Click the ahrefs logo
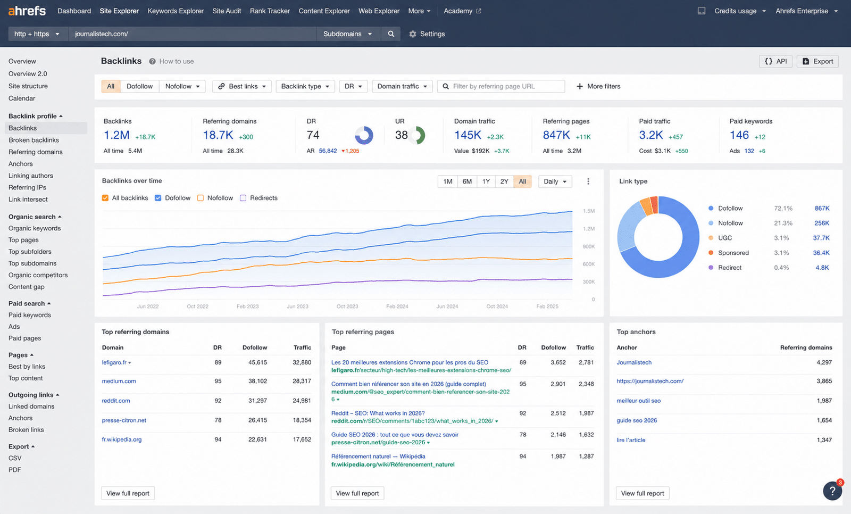 point(27,11)
